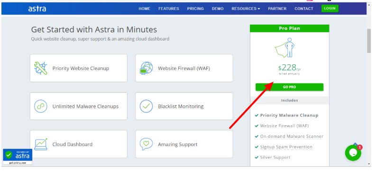Click checkmark beside On-demand Malware Scanner
Image resolution: width=376 pixels, height=171 pixels.
pyautogui.click(x=257, y=137)
